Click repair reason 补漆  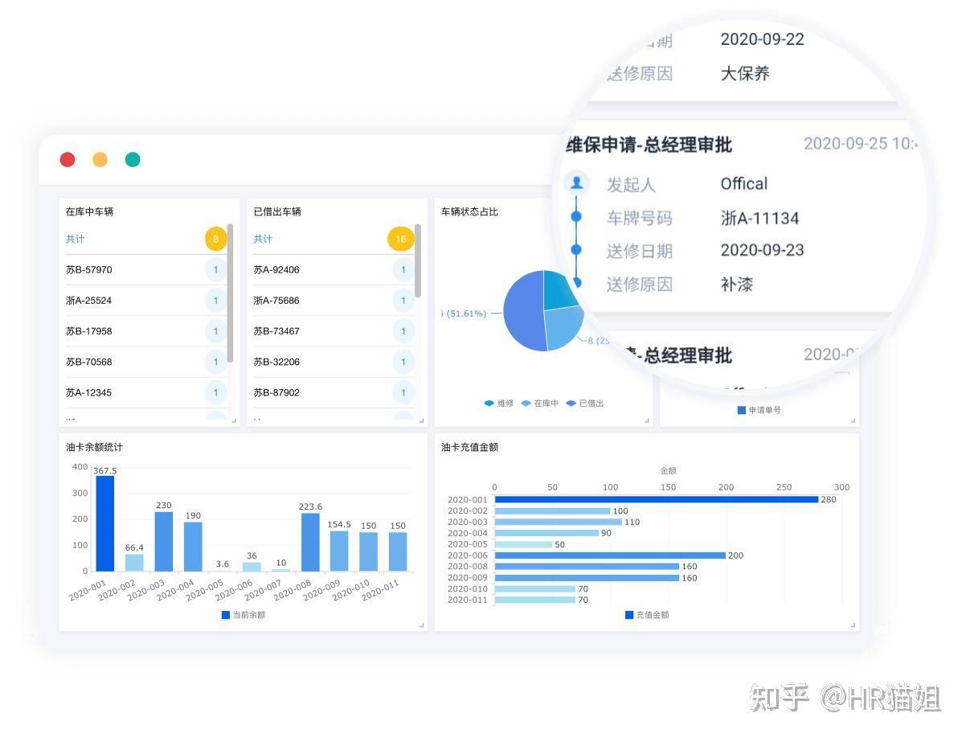(736, 284)
